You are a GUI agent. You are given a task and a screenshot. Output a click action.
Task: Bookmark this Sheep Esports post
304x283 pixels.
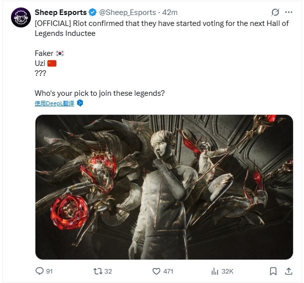(x=273, y=271)
